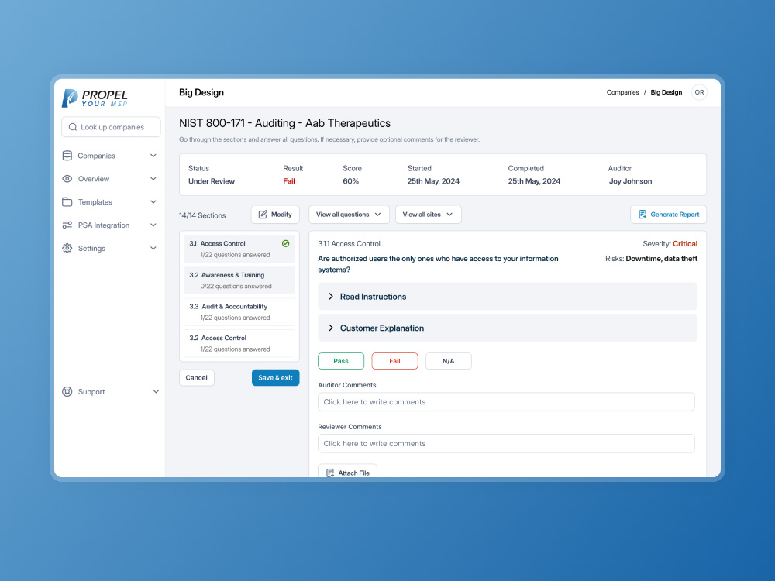The height and width of the screenshot is (581, 775).
Task: Go to Companies breadcrumb link
Action: click(x=623, y=92)
